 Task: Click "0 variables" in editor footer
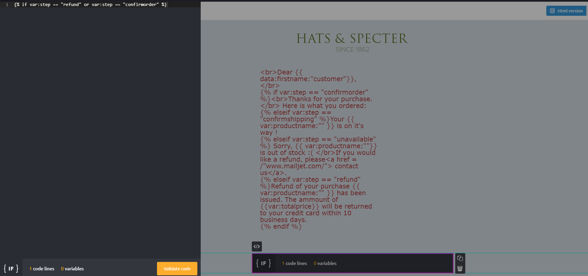click(72, 269)
